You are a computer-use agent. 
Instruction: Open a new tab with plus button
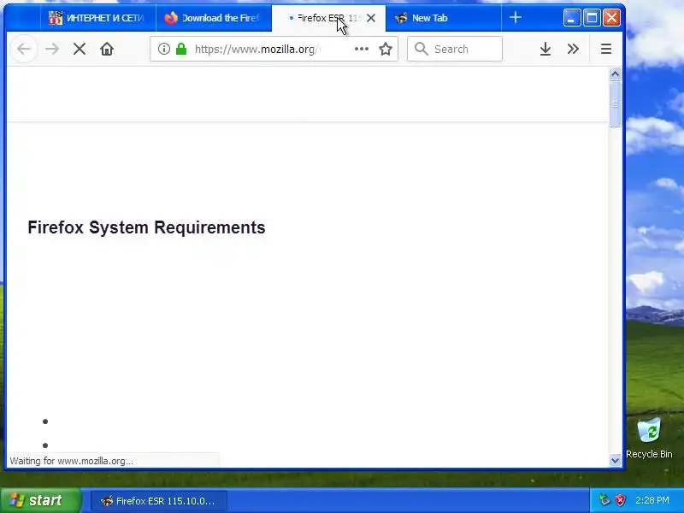point(516,17)
